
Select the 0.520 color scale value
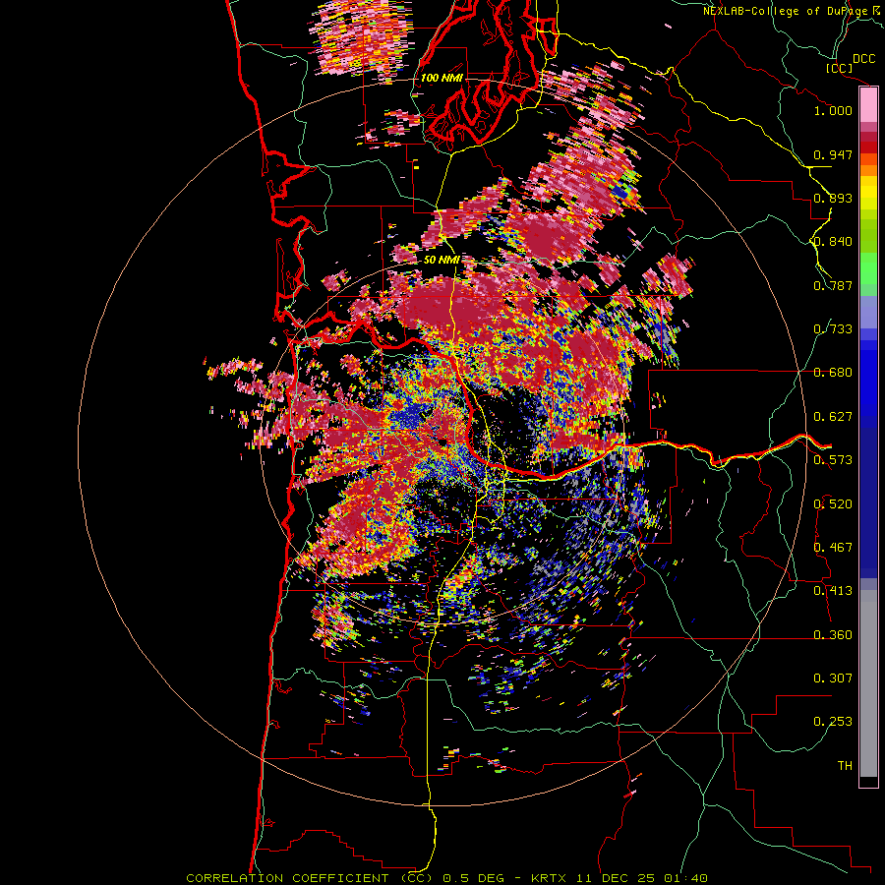[x=833, y=504]
